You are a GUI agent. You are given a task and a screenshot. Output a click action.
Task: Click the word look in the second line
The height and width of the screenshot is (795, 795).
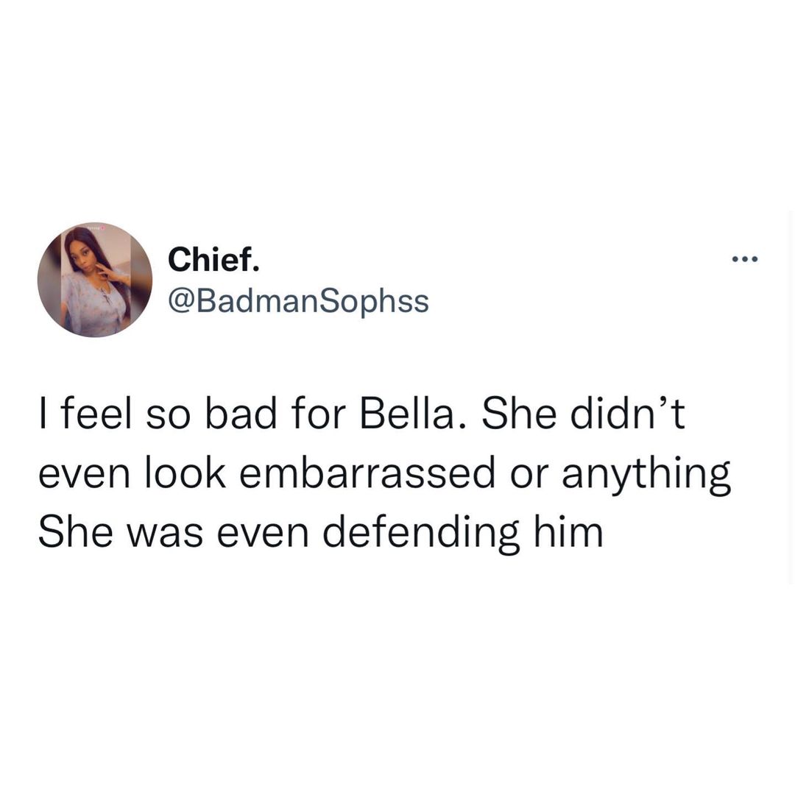pos(185,473)
